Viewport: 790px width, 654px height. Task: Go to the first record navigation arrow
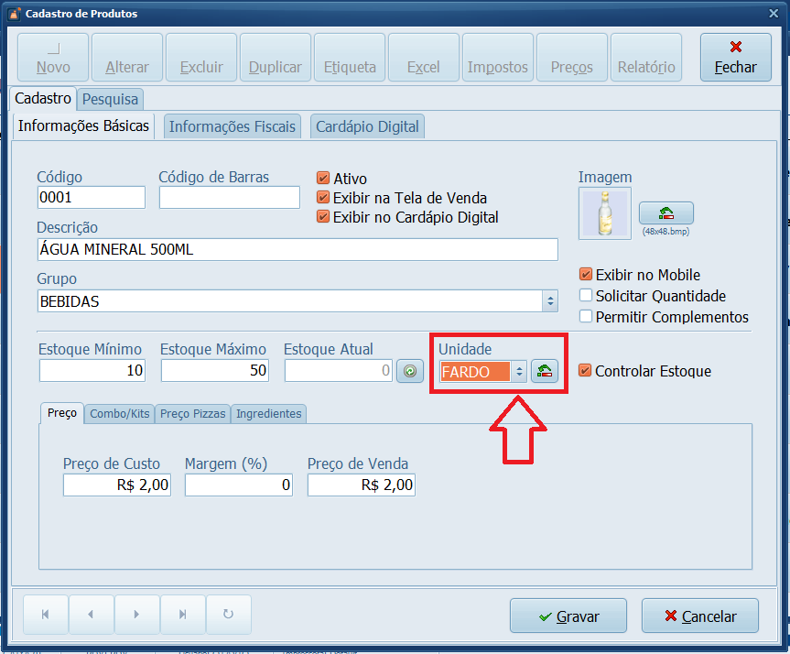45,616
